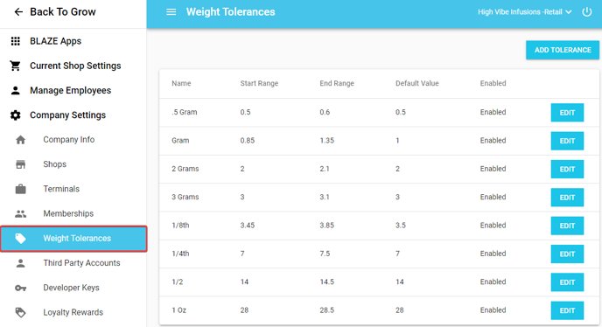Edit the 2 Grams tolerance
Viewport: 602px width, 327px height.
tap(567, 170)
